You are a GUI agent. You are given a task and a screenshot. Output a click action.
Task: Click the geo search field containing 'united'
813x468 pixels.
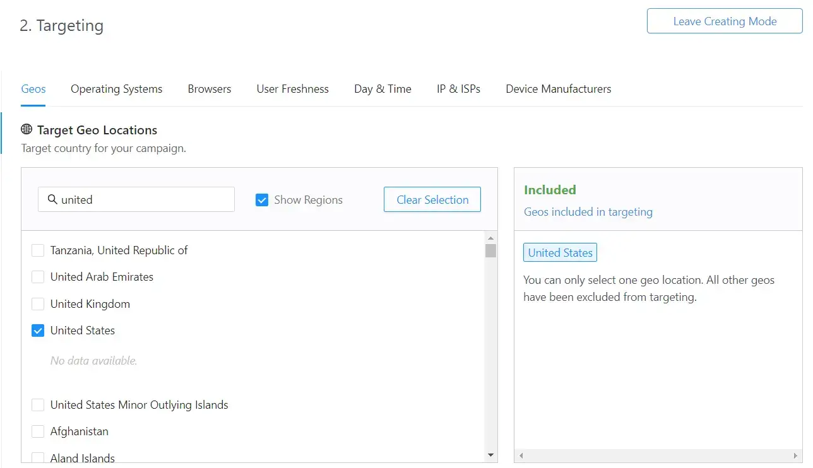[x=136, y=199]
